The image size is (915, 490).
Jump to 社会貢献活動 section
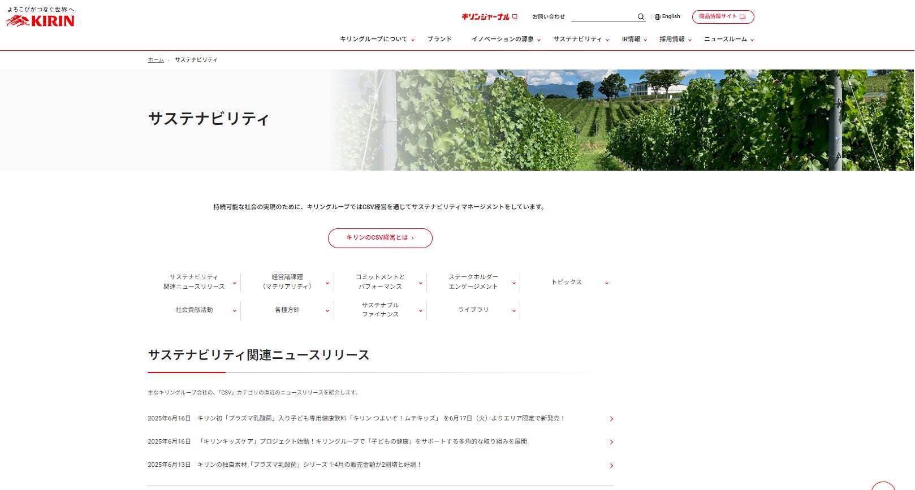coord(194,310)
